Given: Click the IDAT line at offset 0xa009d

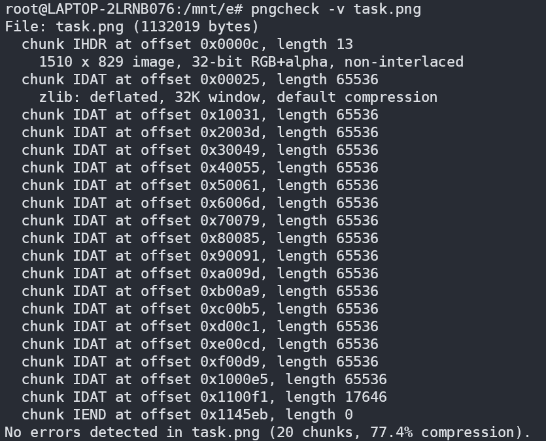Looking at the screenshot, I should [x=199, y=274].
